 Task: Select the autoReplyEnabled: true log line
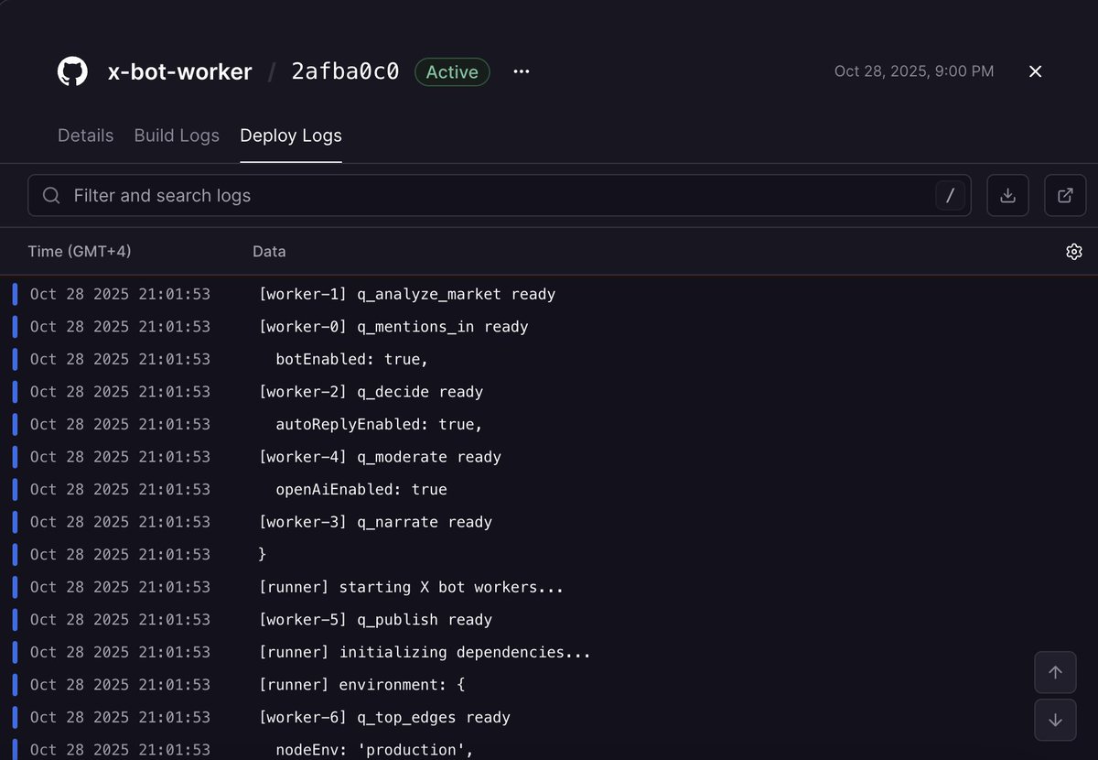[549, 424]
